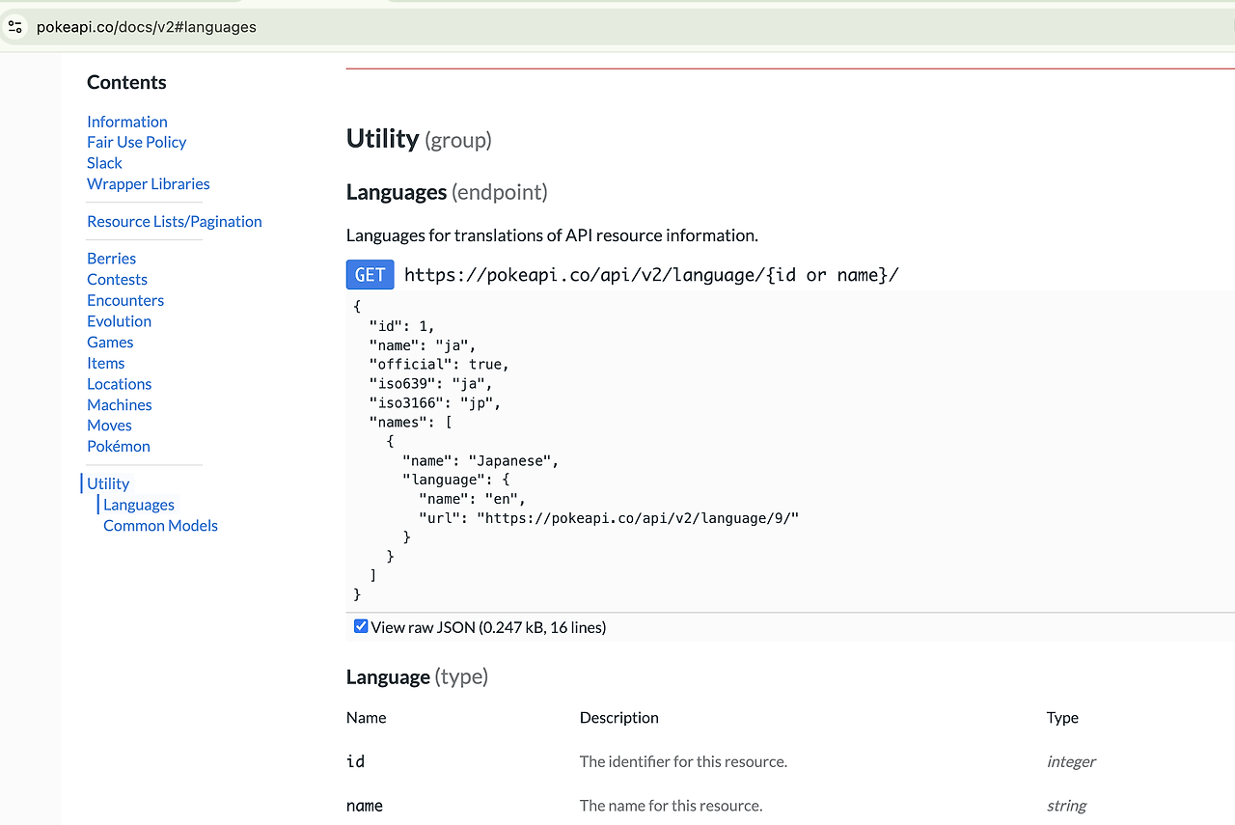
Task: Open Locations in the contents list
Action: click(x=119, y=384)
